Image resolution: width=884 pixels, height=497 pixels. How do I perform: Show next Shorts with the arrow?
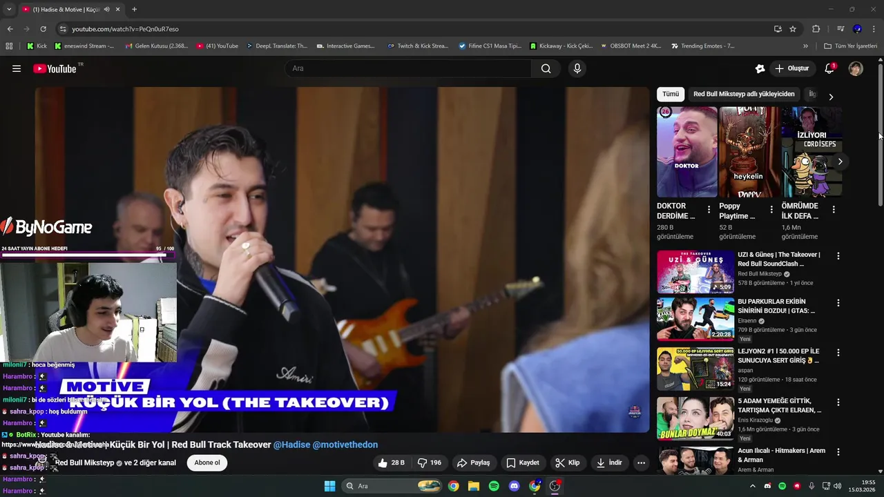(840, 161)
